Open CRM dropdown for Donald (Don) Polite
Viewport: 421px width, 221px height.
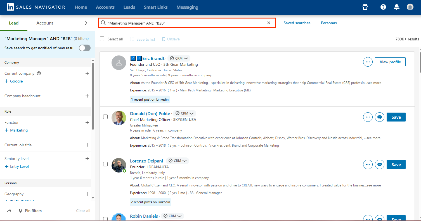click(x=185, y=113)
